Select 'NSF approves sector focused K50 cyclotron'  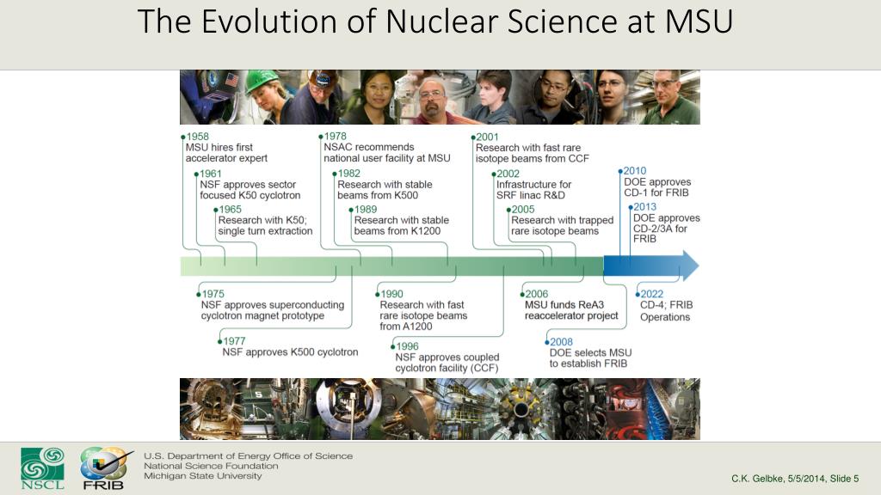coord(250,190)
